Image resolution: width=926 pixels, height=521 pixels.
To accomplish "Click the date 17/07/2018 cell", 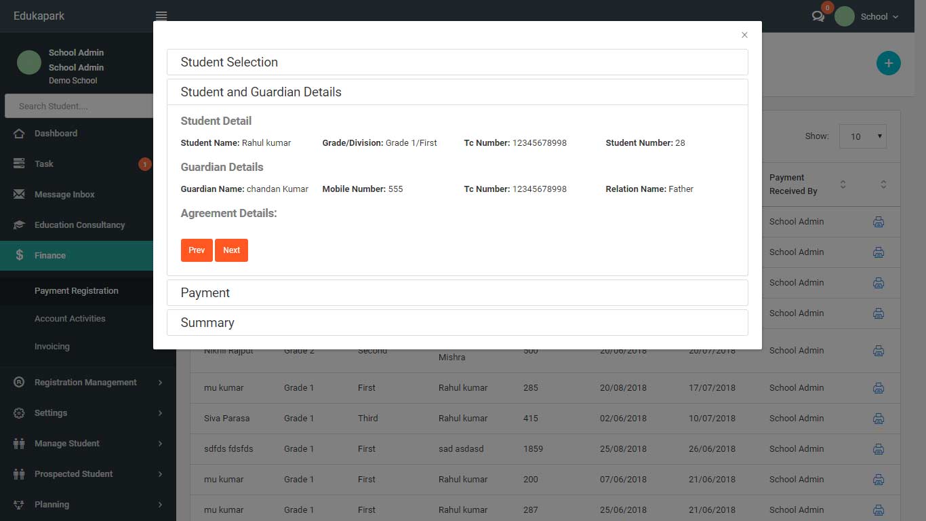I will (x=712, y=387).
